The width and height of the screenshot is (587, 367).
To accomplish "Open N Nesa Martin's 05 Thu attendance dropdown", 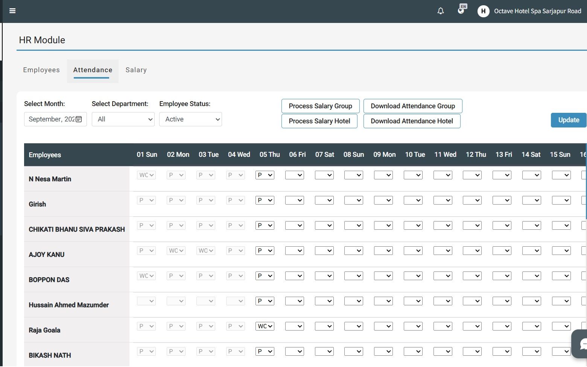I will (265, 175).
